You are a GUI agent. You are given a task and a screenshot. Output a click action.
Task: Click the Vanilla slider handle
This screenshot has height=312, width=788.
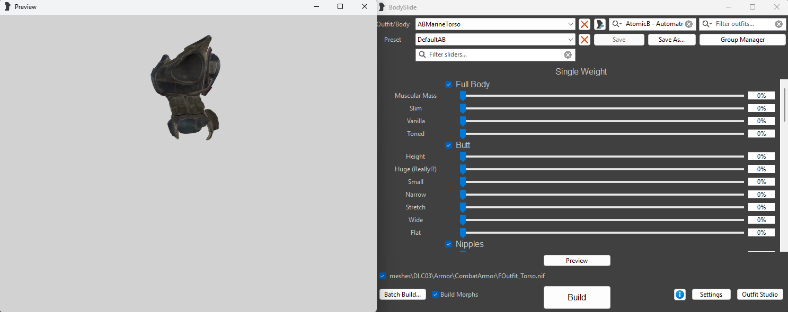(463, 121)
